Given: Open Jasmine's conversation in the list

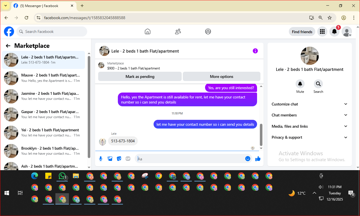Looking at the screenshot, I should pos(44,96).
